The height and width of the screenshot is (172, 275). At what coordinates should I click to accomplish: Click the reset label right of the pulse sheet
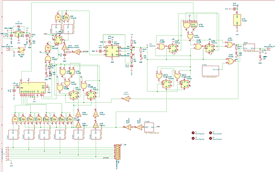click(x=158, y=127)
